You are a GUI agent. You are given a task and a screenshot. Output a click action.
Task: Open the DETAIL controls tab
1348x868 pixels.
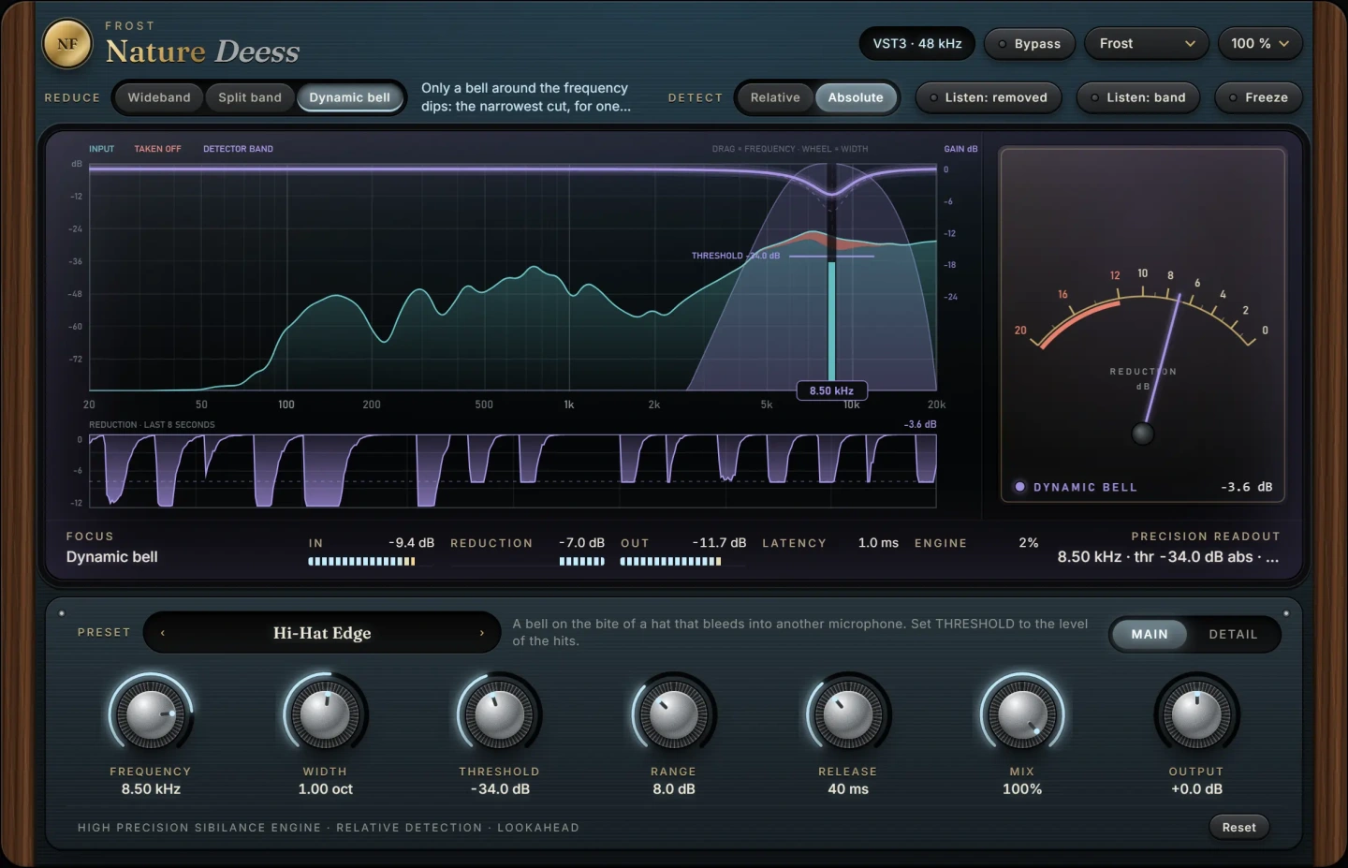tap(1233, 634)
